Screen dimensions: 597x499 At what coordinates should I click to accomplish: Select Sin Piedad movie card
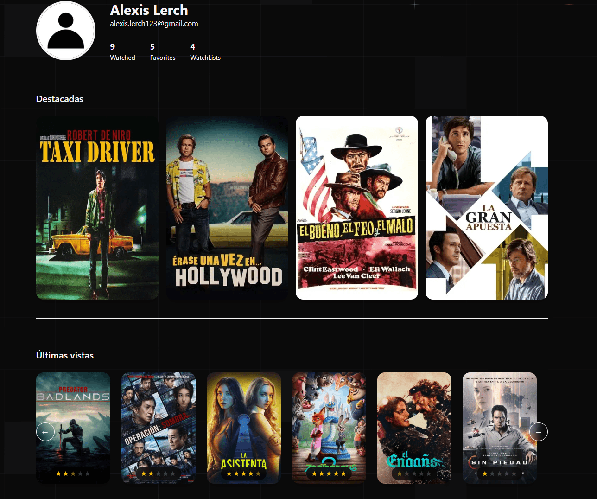(x=496, y=417)
